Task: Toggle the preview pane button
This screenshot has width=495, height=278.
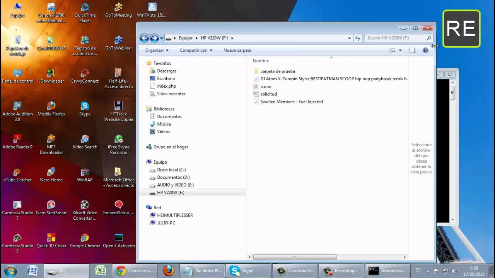Action: pyautogui.click(x=412, y=50)
